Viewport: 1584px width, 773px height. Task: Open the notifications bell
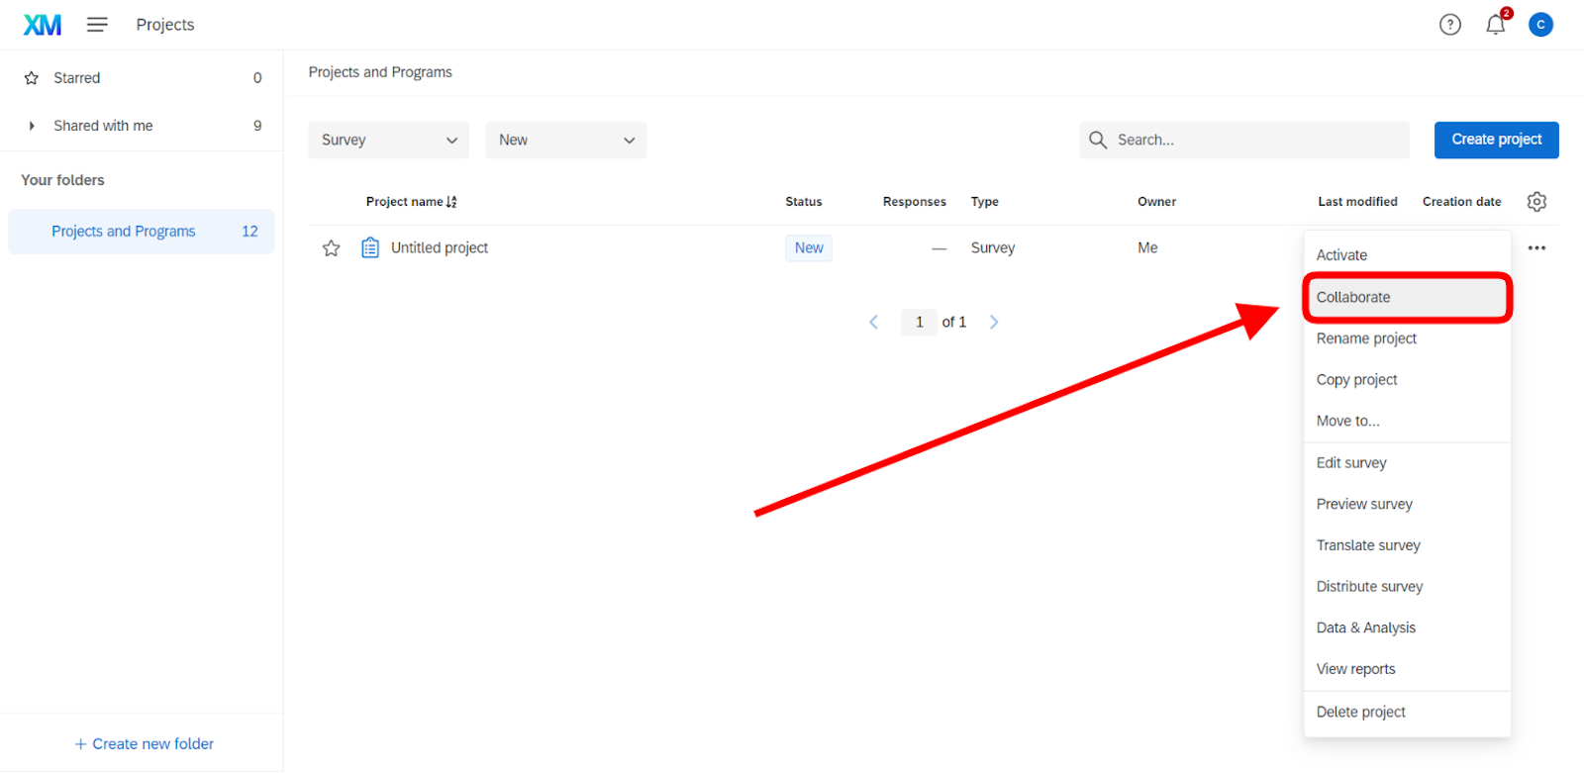[1495, 25]
